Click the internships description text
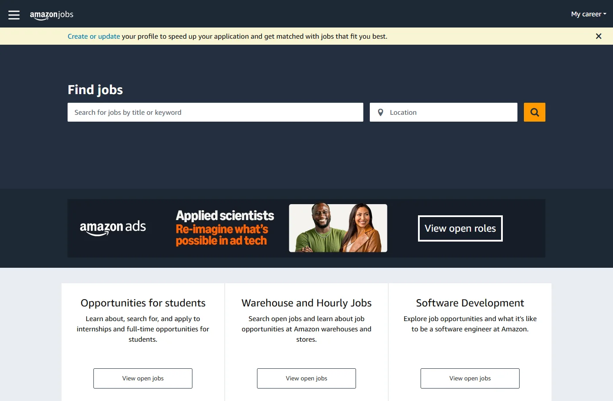This screenshot has width=613, height=401. (143, 329)
